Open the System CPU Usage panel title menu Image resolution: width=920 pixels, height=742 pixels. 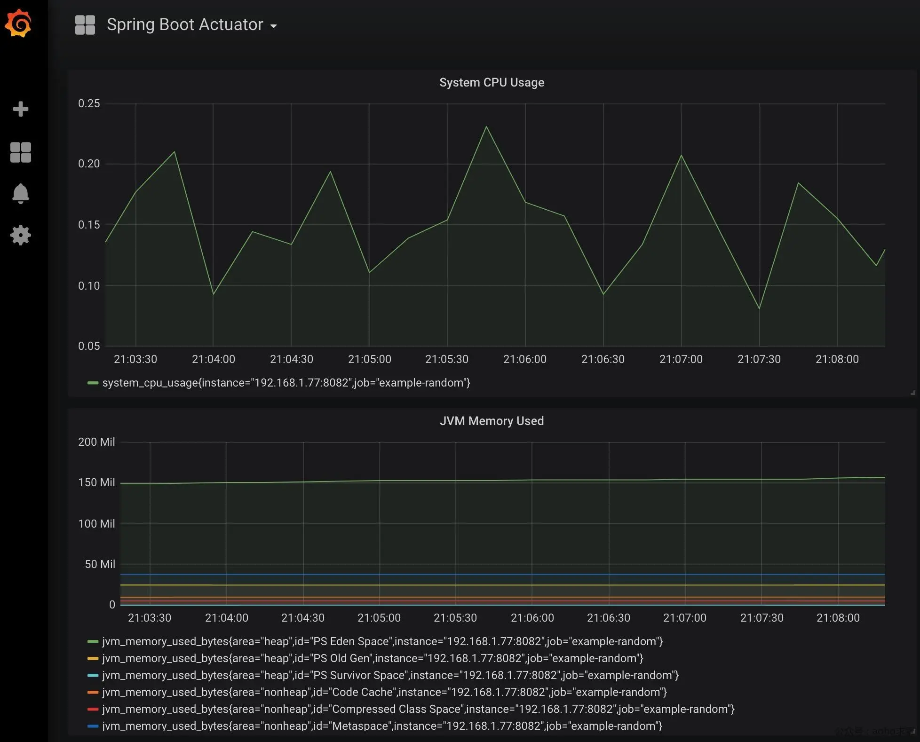click(x=492, y=83)
